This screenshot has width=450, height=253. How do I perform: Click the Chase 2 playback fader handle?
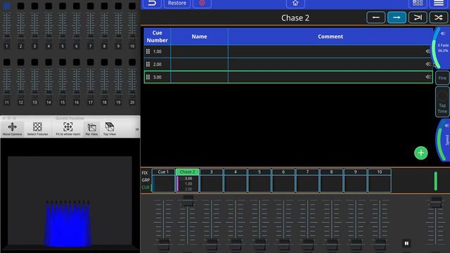click(x=188, y=201)
